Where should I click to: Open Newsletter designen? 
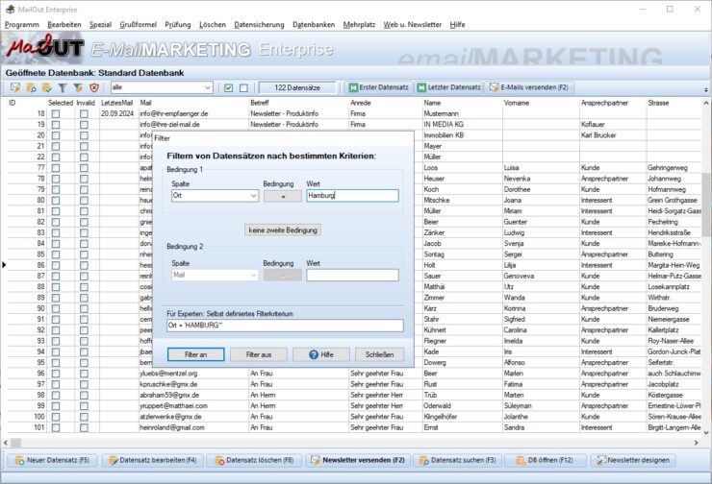click(632, 460)
